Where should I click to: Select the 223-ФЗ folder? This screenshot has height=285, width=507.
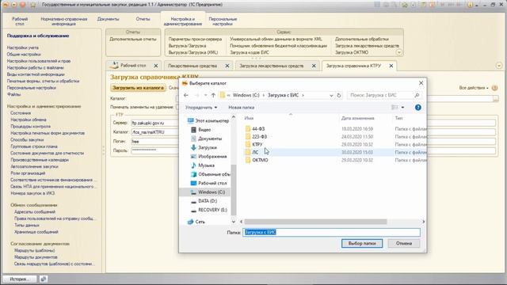click(x=259, y=137)
